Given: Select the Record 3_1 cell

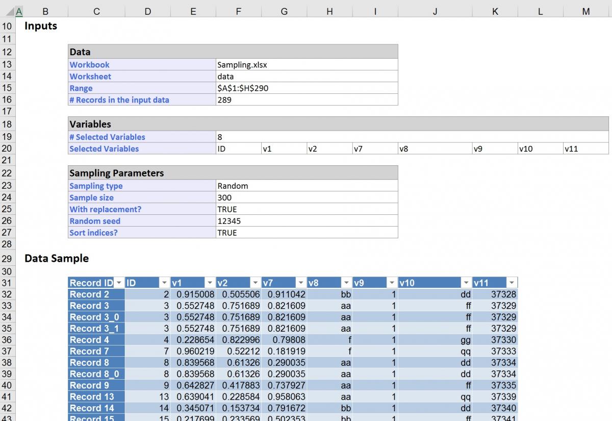Looking at the screenshot, I should [x=94, y=329].
